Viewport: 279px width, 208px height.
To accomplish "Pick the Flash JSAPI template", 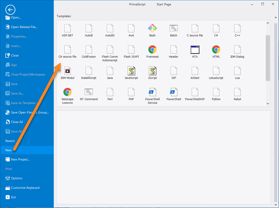I will point(131,52).
